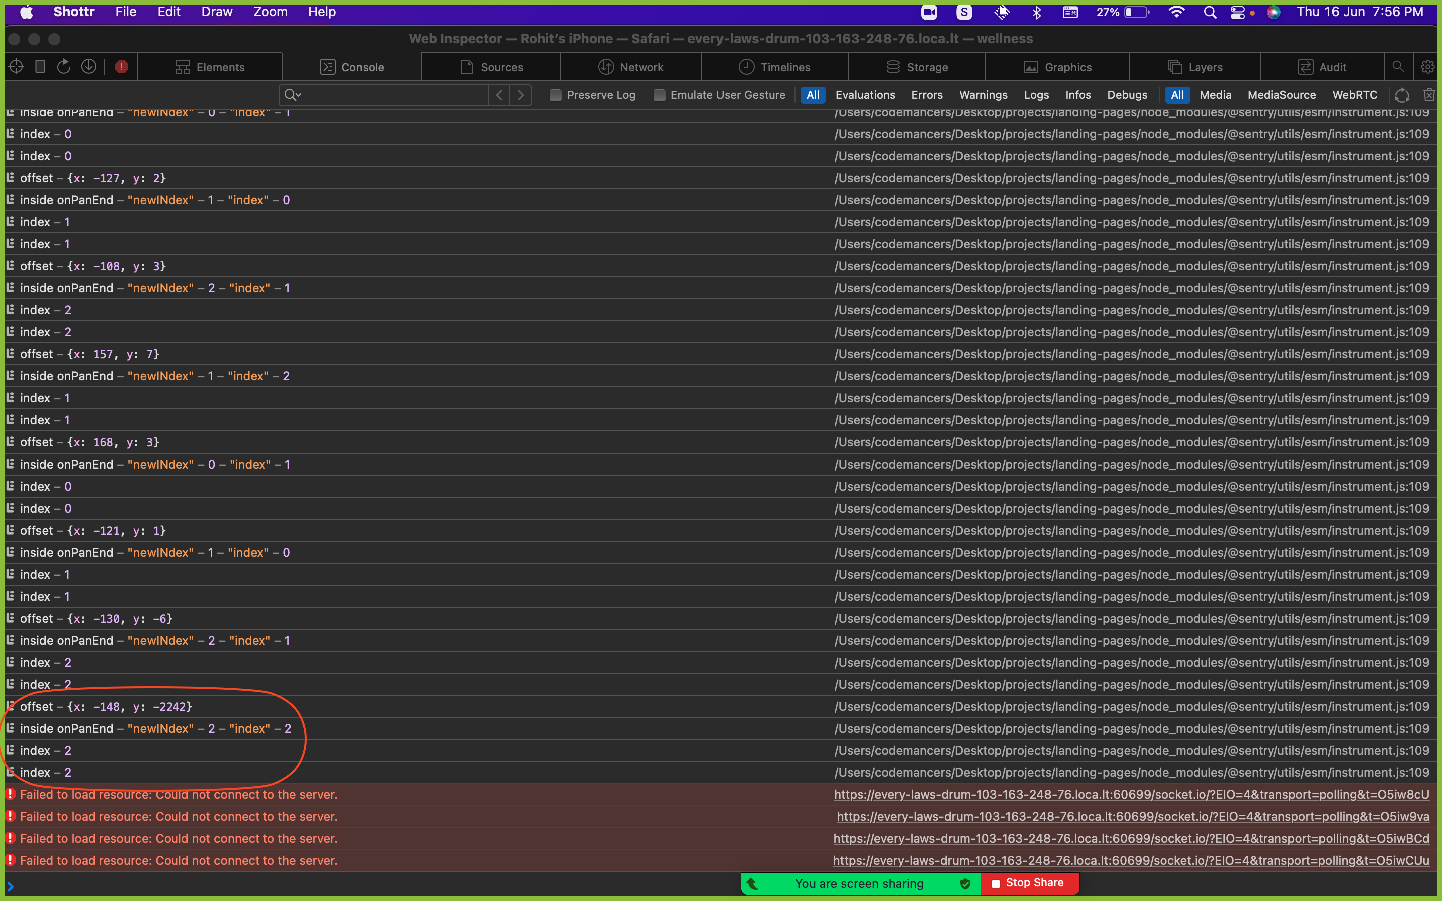
Task: Open the Draw menu in menu bar
Action: coord(217,12)
